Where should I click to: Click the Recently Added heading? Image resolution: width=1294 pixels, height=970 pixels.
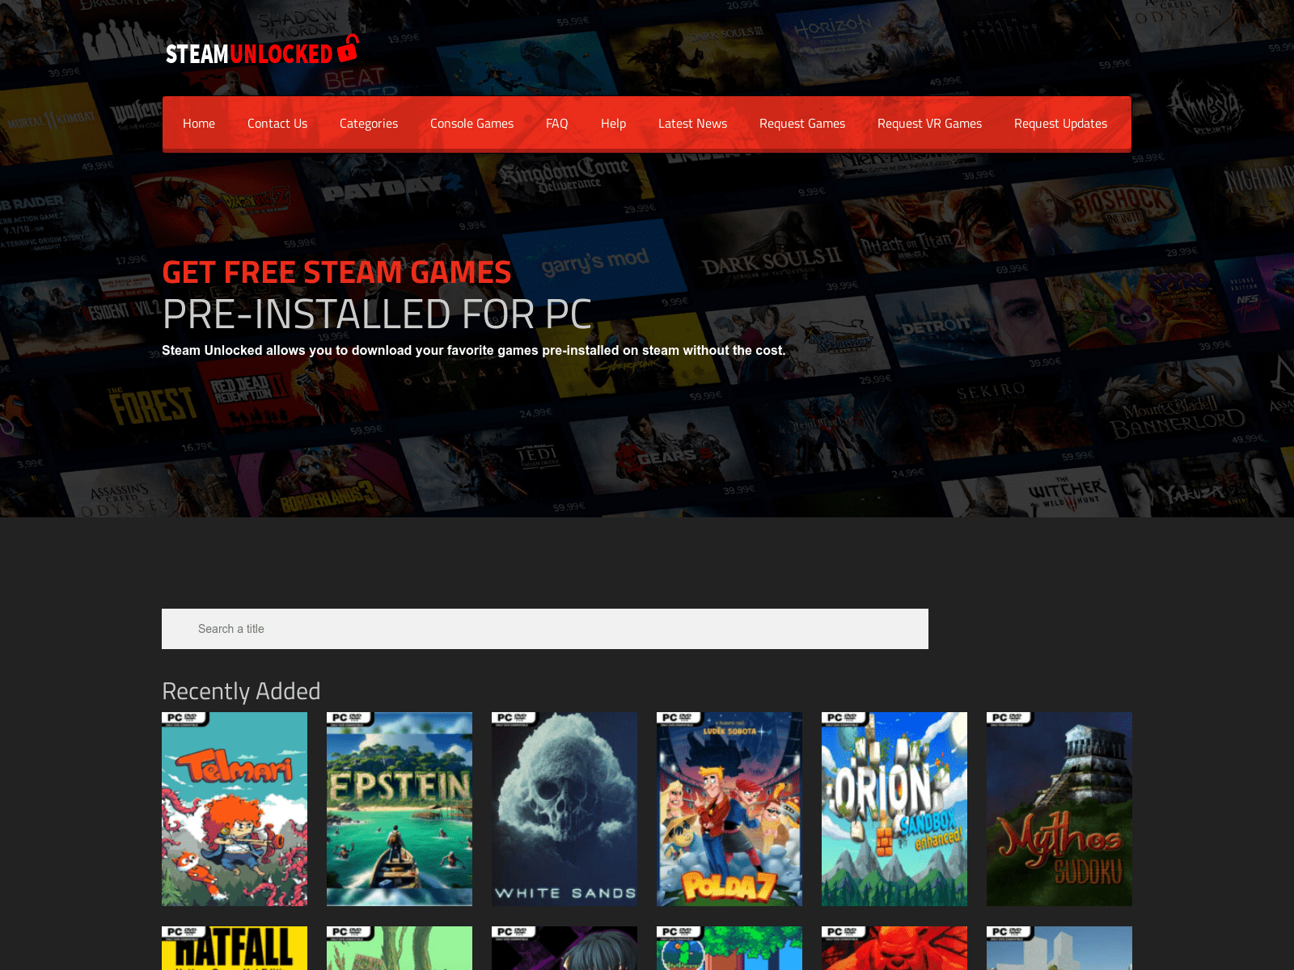point(241,691)
